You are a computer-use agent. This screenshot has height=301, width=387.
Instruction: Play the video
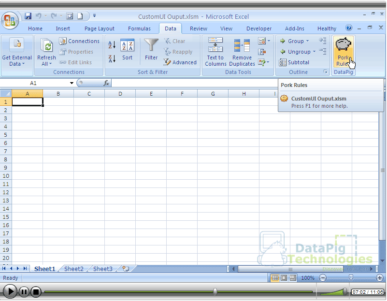(10, 292)
